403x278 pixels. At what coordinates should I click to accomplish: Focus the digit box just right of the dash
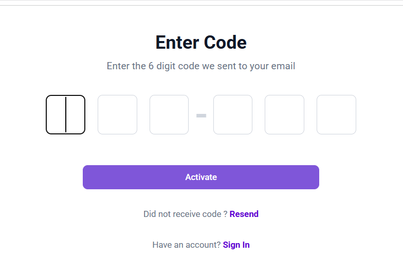(x=233, y=115)
